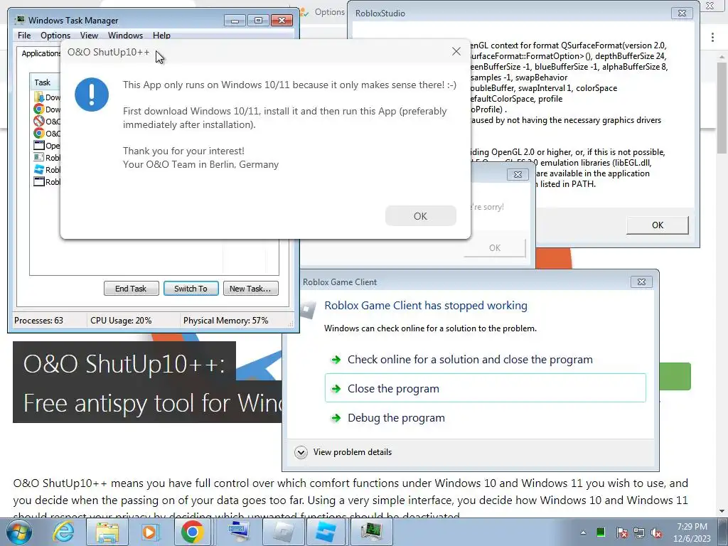The height and width of the screenshot is (546, 728).
Task: Click the Action Center flag tray icon
Action: (621, 532)
